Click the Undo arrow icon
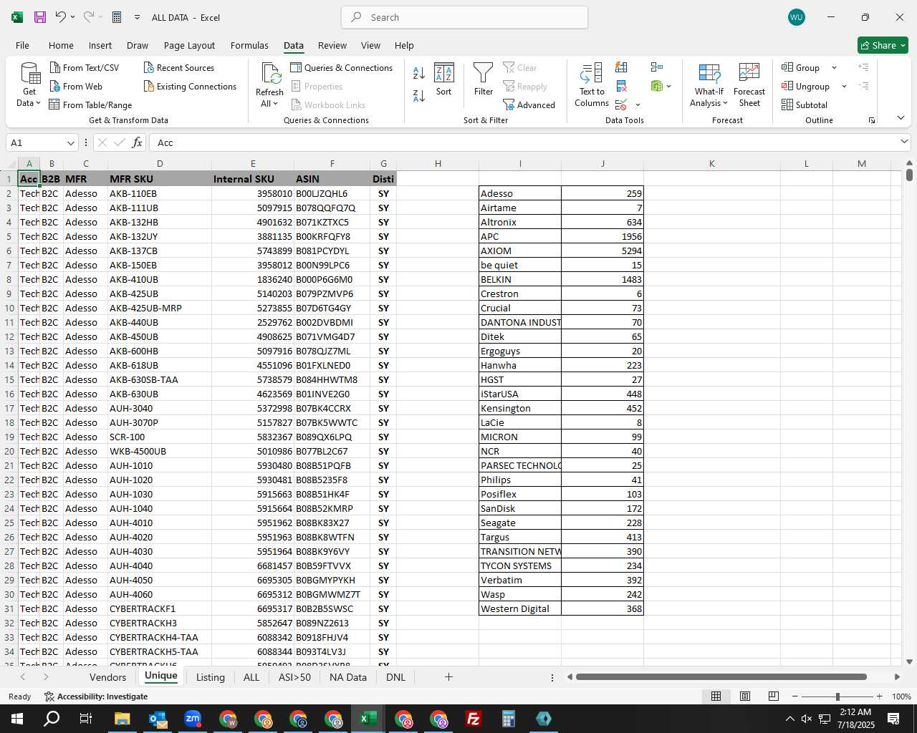The image size is (917, 733). pyautogui.click(x=61, y=17)
